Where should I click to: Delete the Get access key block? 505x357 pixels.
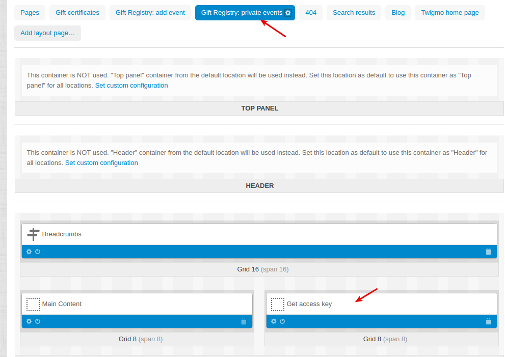[x=488, y=321]
